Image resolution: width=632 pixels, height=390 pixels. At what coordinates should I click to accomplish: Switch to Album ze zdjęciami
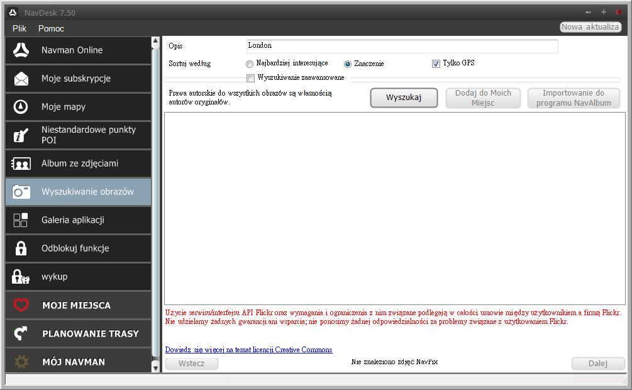point(78,164)
